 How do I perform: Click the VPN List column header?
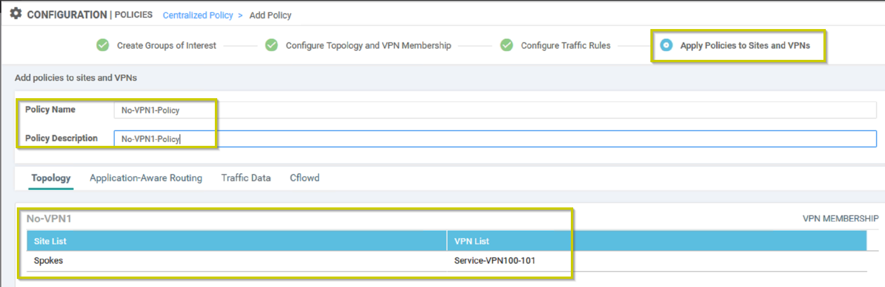[657, 241]
